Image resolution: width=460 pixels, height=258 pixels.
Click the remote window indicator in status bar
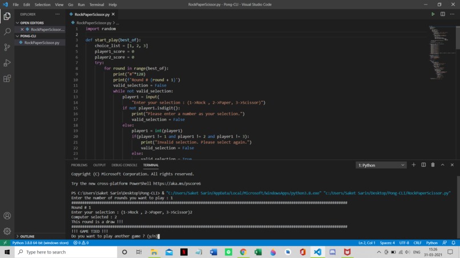(x=5, y=243)
